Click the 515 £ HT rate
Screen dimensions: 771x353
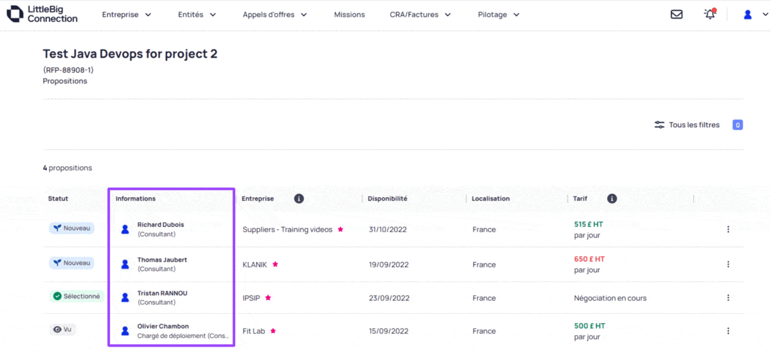pyautogui.click(x=589, y=225)
